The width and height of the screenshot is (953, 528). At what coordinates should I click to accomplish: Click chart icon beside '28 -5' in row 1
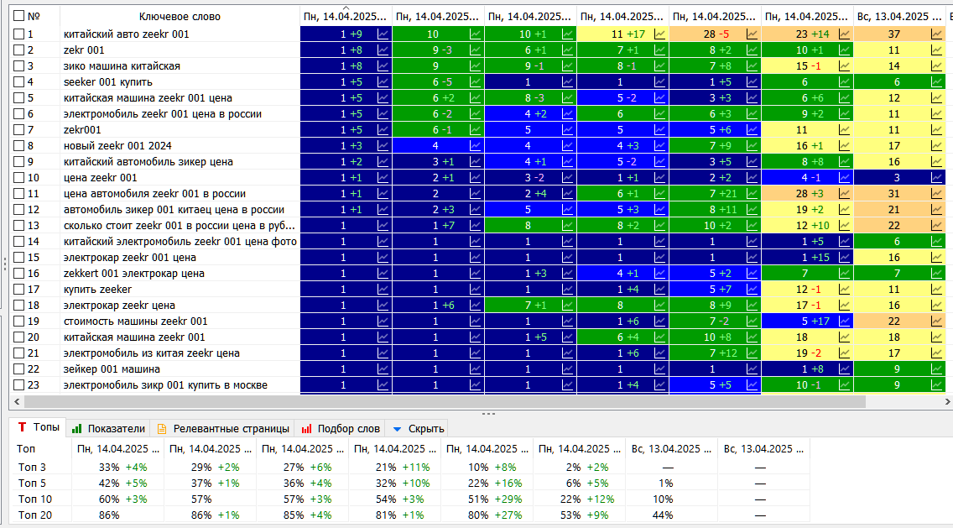tap(753, 34)
